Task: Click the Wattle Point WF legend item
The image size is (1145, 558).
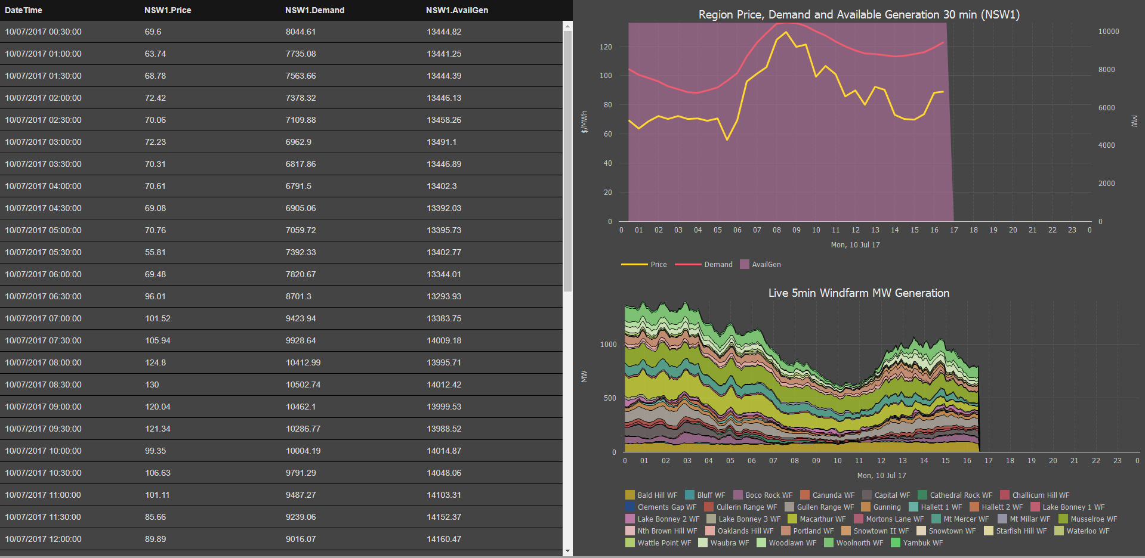Action: click(x=658, y=543)
